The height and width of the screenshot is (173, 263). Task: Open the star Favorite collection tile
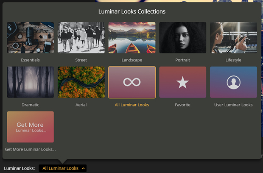(183, 82)
